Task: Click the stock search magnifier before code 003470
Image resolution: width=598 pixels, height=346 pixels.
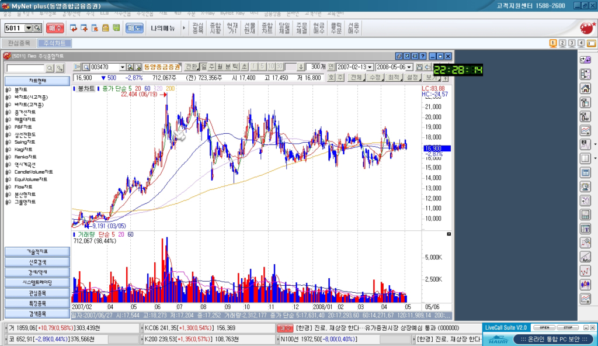Action: point(86,67)
